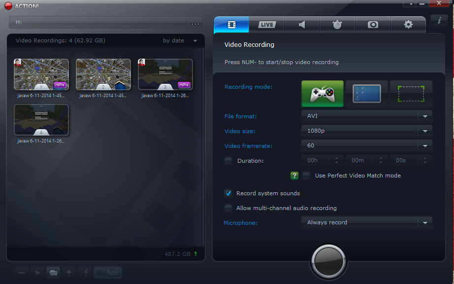The height and width of the screenshot is (284, 454).
Task: Open the Video size 1080p dropdown
Action: (366, 131)
